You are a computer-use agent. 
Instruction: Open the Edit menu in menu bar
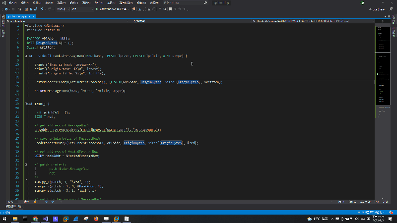pos(24,3)
